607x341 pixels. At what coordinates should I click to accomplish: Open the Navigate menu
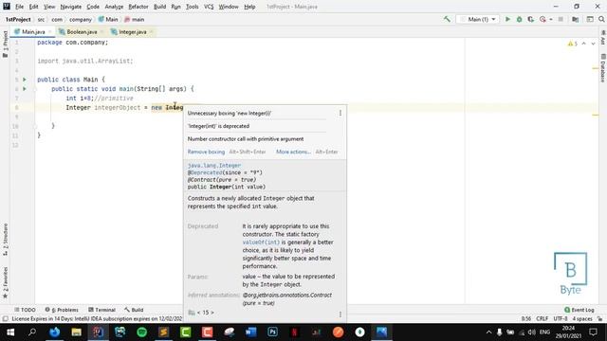click(71, 7)
